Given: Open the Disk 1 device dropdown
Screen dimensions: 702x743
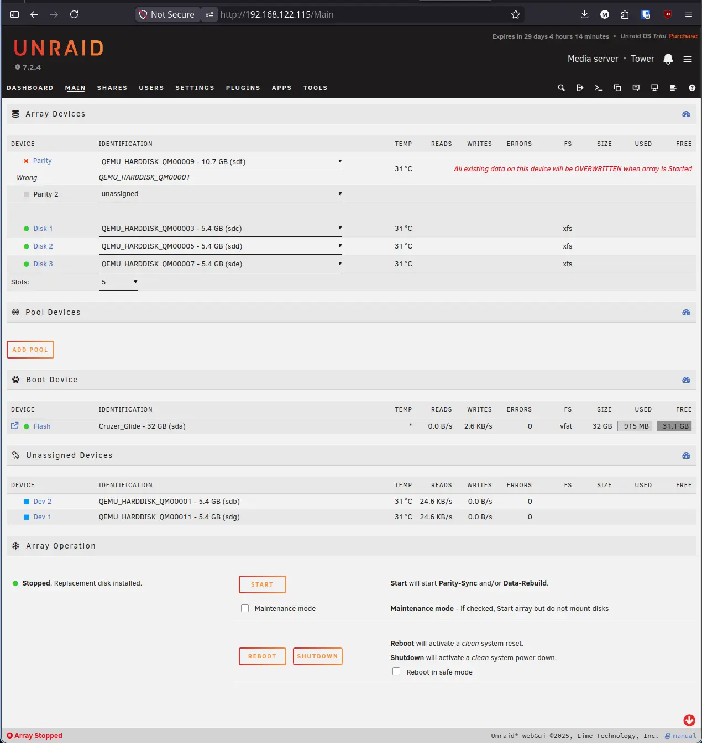Looking at the screenshot, I should (221, 229).
